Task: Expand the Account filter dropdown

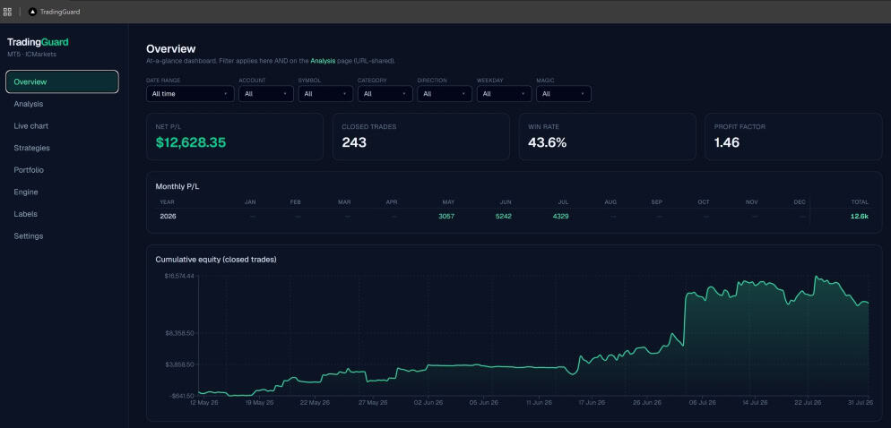Action: [266, 94]
